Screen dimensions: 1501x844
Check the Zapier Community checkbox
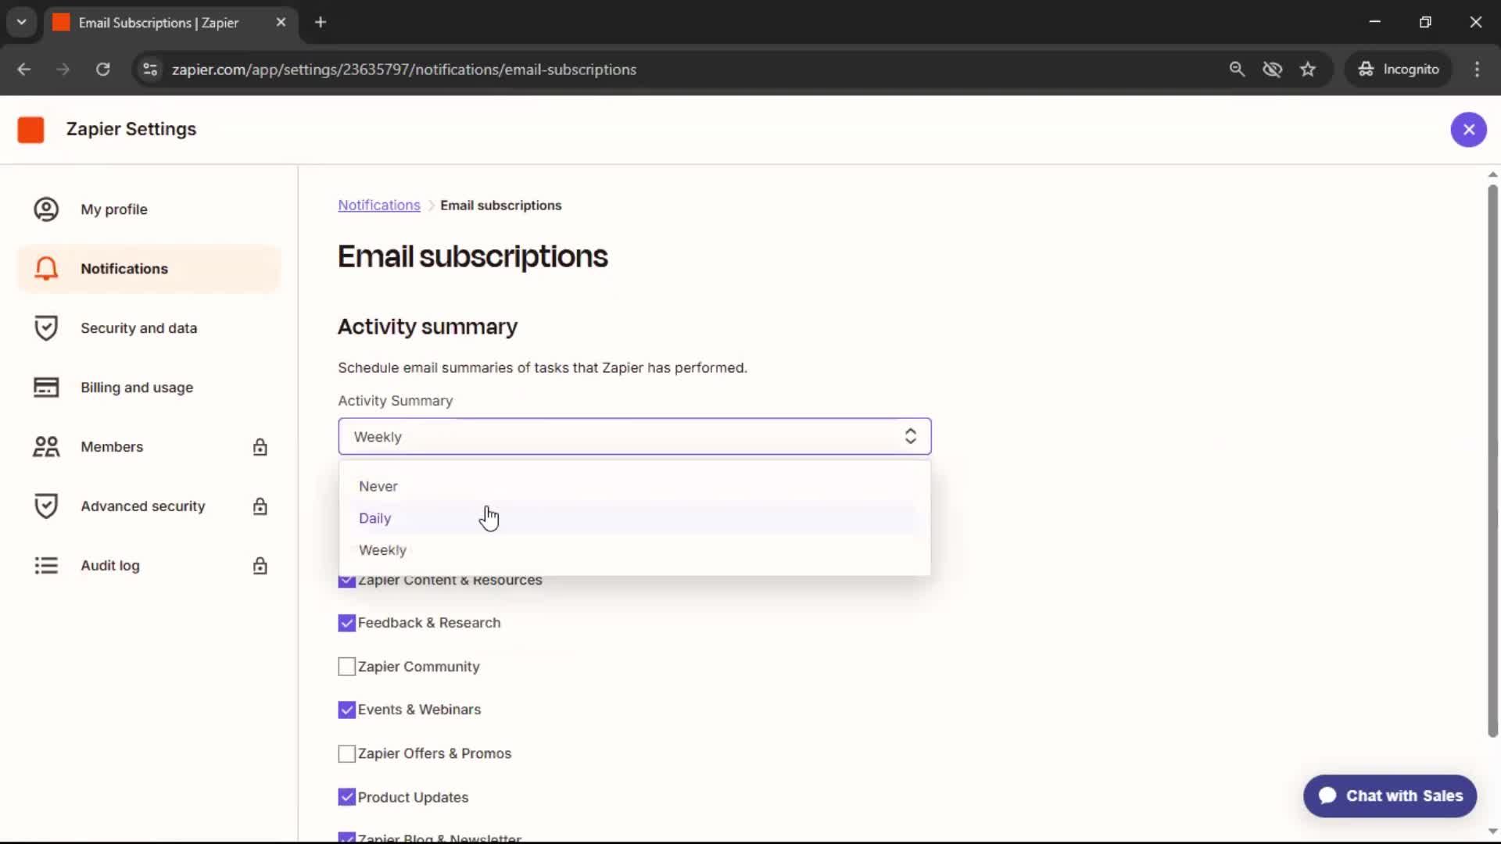(x=346, y=667)
